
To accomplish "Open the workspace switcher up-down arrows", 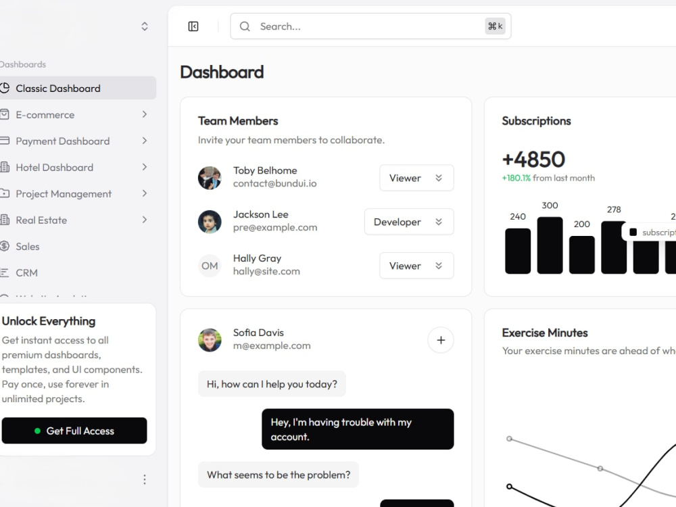I will [x=145, y=27].
